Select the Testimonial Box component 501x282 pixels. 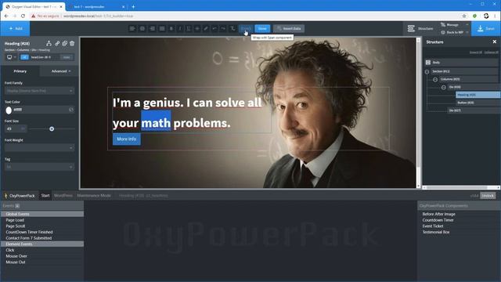tap(436, 232)
